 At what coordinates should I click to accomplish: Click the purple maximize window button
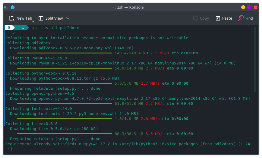tap(249, 7)
